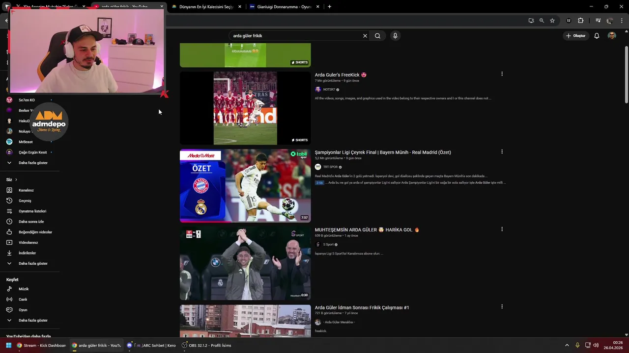Image resolution: width=629 pixels, height=353 pixels.
Task: Open the YouTube account avatar menu
Action: tap(612, 36)
